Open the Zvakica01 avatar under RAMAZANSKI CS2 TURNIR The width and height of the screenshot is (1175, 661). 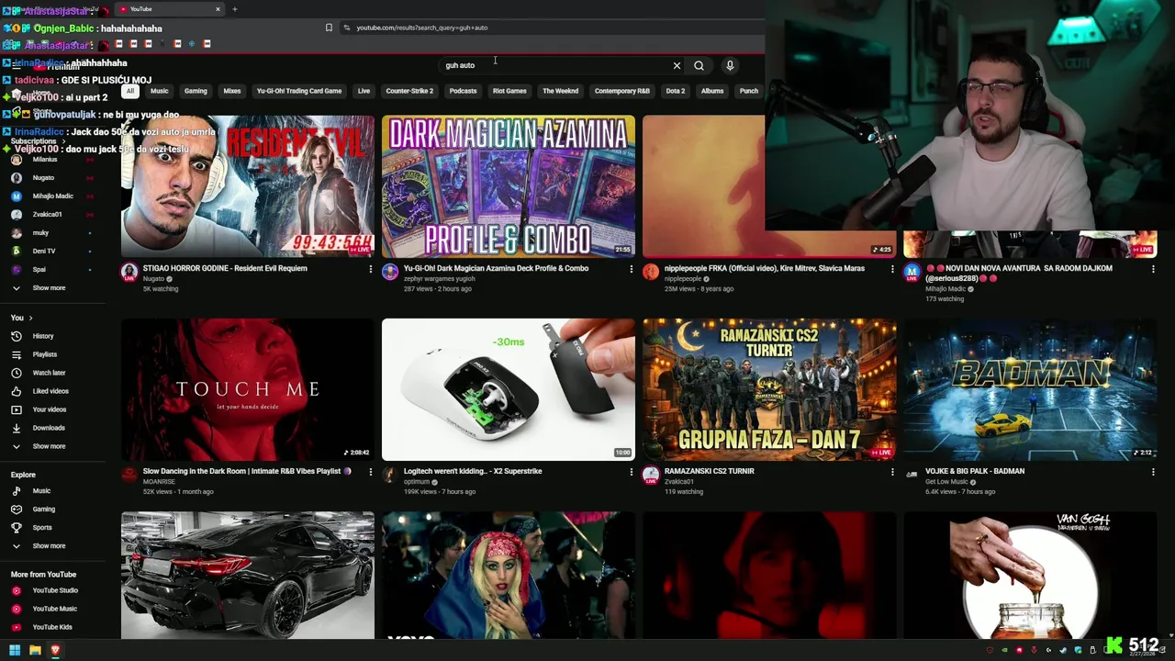point(650,475)
